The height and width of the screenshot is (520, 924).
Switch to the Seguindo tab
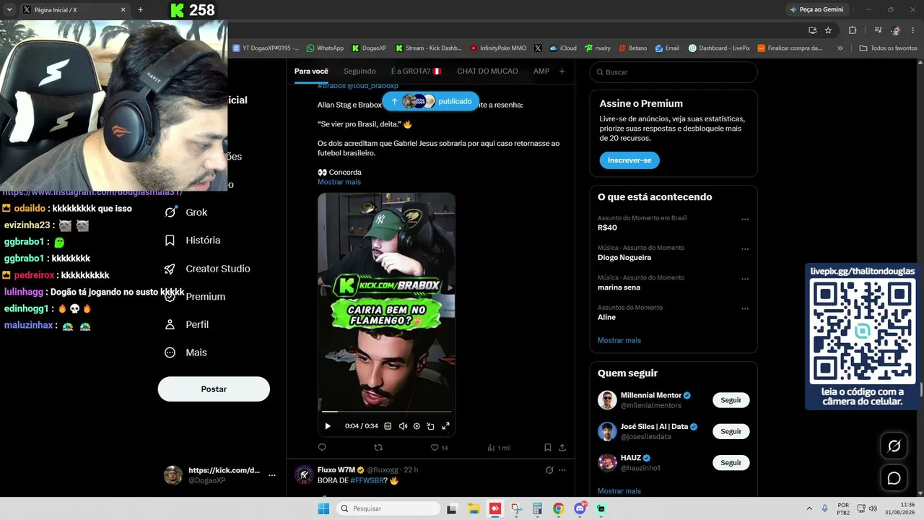tap(359, 71)
